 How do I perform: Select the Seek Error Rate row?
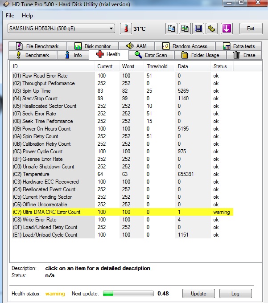[123, 114]
